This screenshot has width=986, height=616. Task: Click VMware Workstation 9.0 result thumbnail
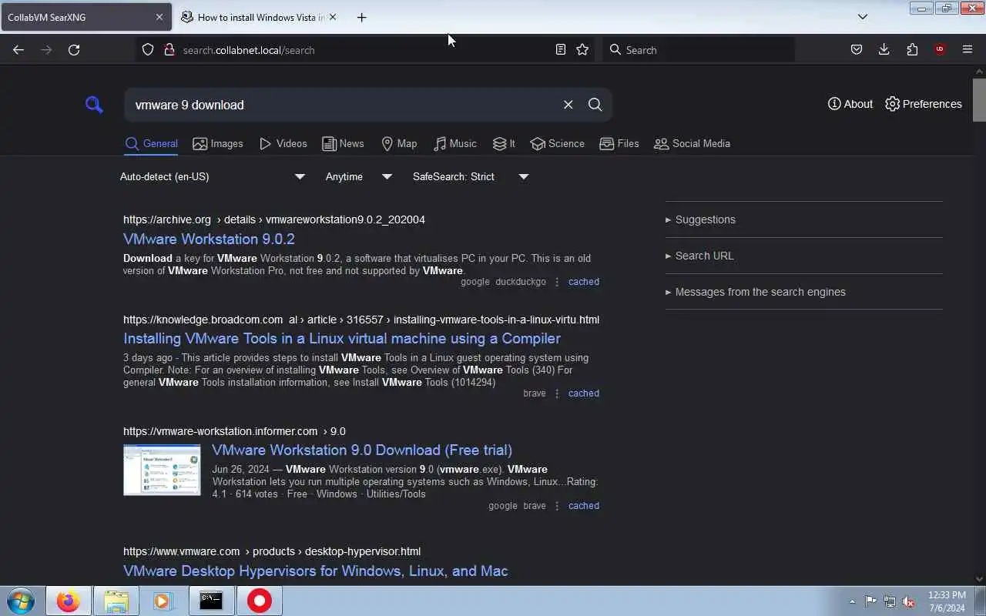tap(162, 470)
